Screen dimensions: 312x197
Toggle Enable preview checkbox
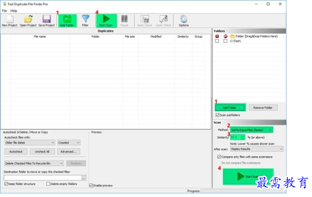(x=91, y=185)
